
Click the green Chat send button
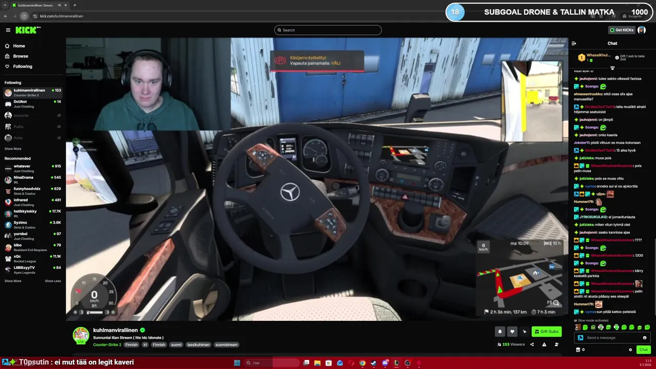(644, 350)
